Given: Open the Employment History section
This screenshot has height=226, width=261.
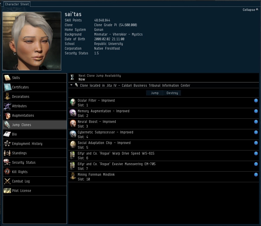Looking at the screenshot, I should coord(35,144).
